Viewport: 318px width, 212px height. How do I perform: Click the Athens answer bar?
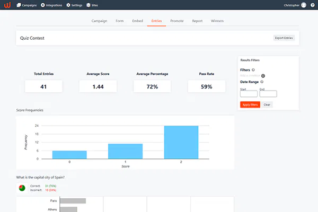(x=68, y=209)
